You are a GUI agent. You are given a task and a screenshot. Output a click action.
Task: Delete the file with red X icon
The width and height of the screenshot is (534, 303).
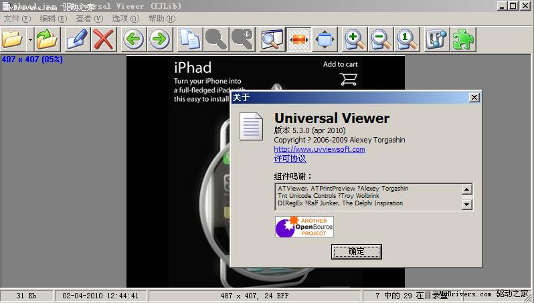pyautogui.click(x=103, y=39)
